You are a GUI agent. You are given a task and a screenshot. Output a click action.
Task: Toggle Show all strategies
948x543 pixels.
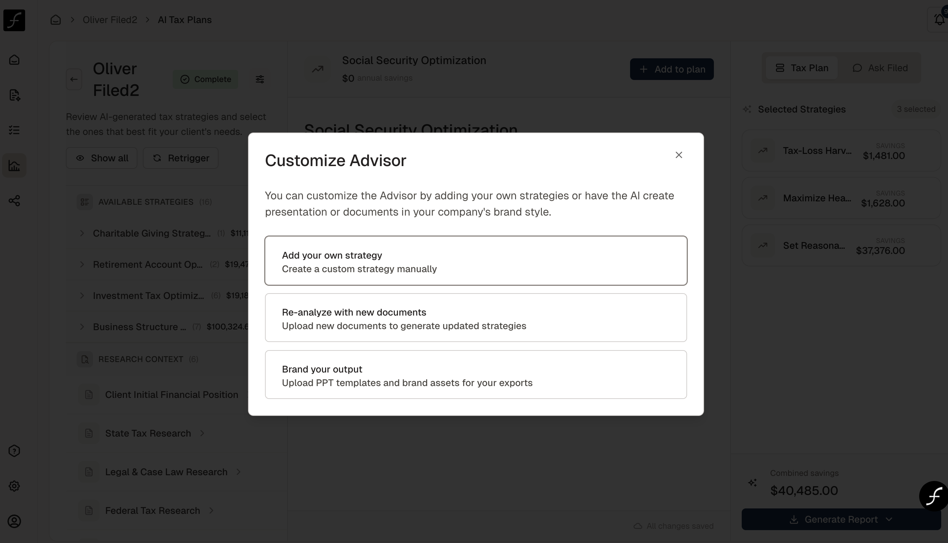[x=101, y=158]
